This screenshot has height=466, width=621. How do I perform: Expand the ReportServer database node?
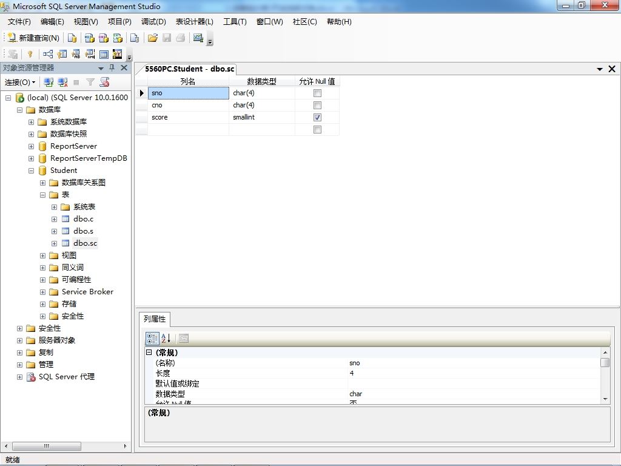[32, 146]
